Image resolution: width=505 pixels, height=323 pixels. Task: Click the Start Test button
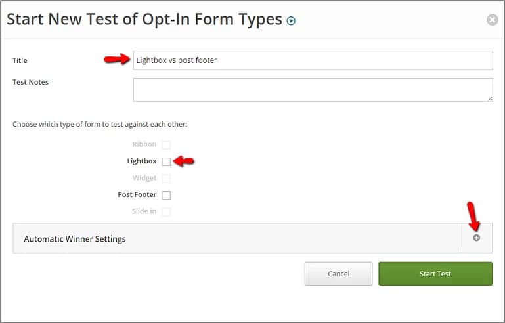[435, 274]
